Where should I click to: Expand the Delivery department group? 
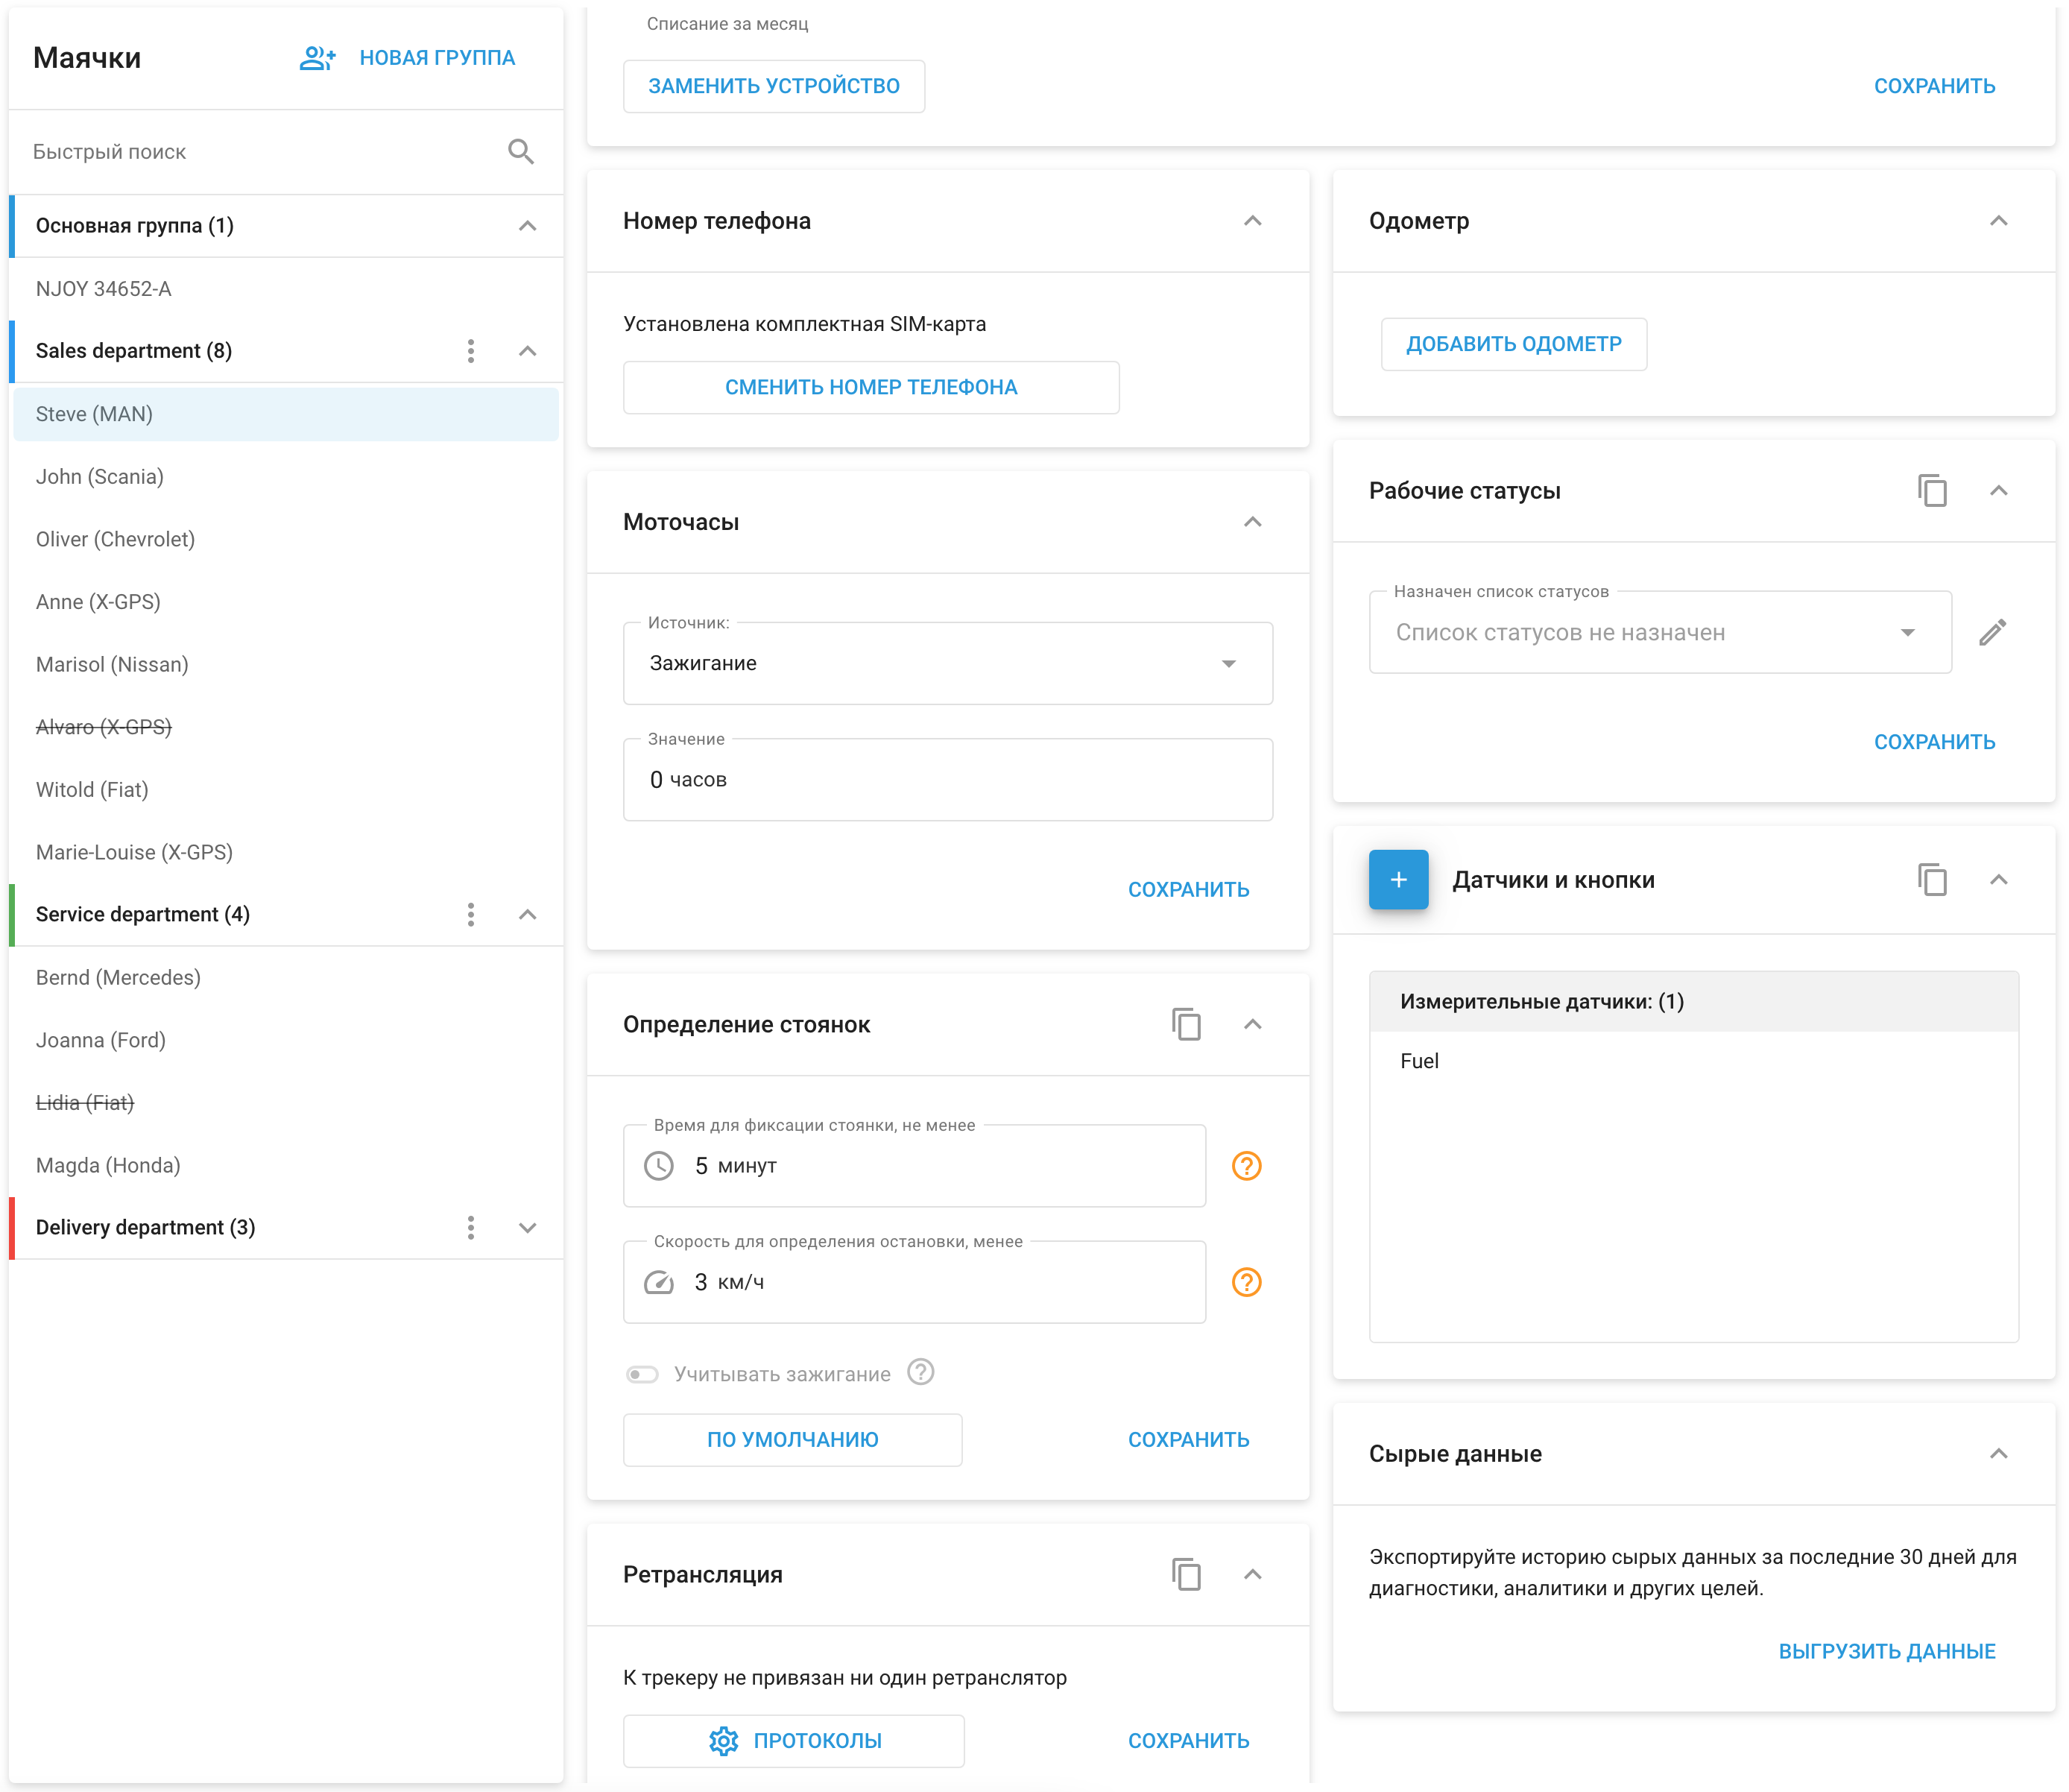pyautogui.click(x=527, y=1228)
